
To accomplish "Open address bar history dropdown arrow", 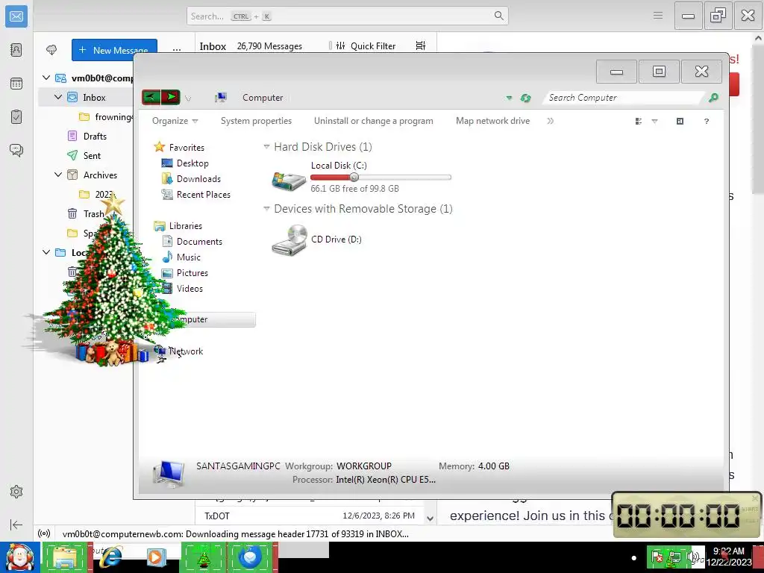I will [509, 98].
